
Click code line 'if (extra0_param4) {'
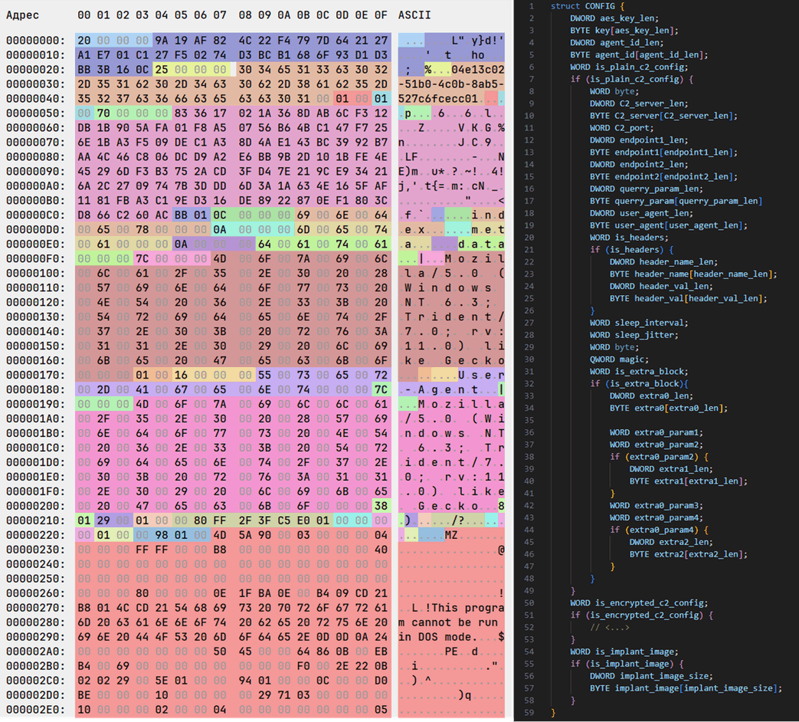(x=658, y=530)
